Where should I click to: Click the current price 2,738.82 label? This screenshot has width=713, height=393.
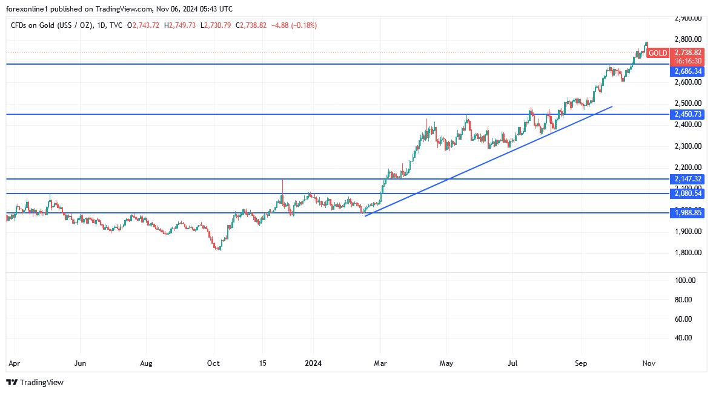688,53
